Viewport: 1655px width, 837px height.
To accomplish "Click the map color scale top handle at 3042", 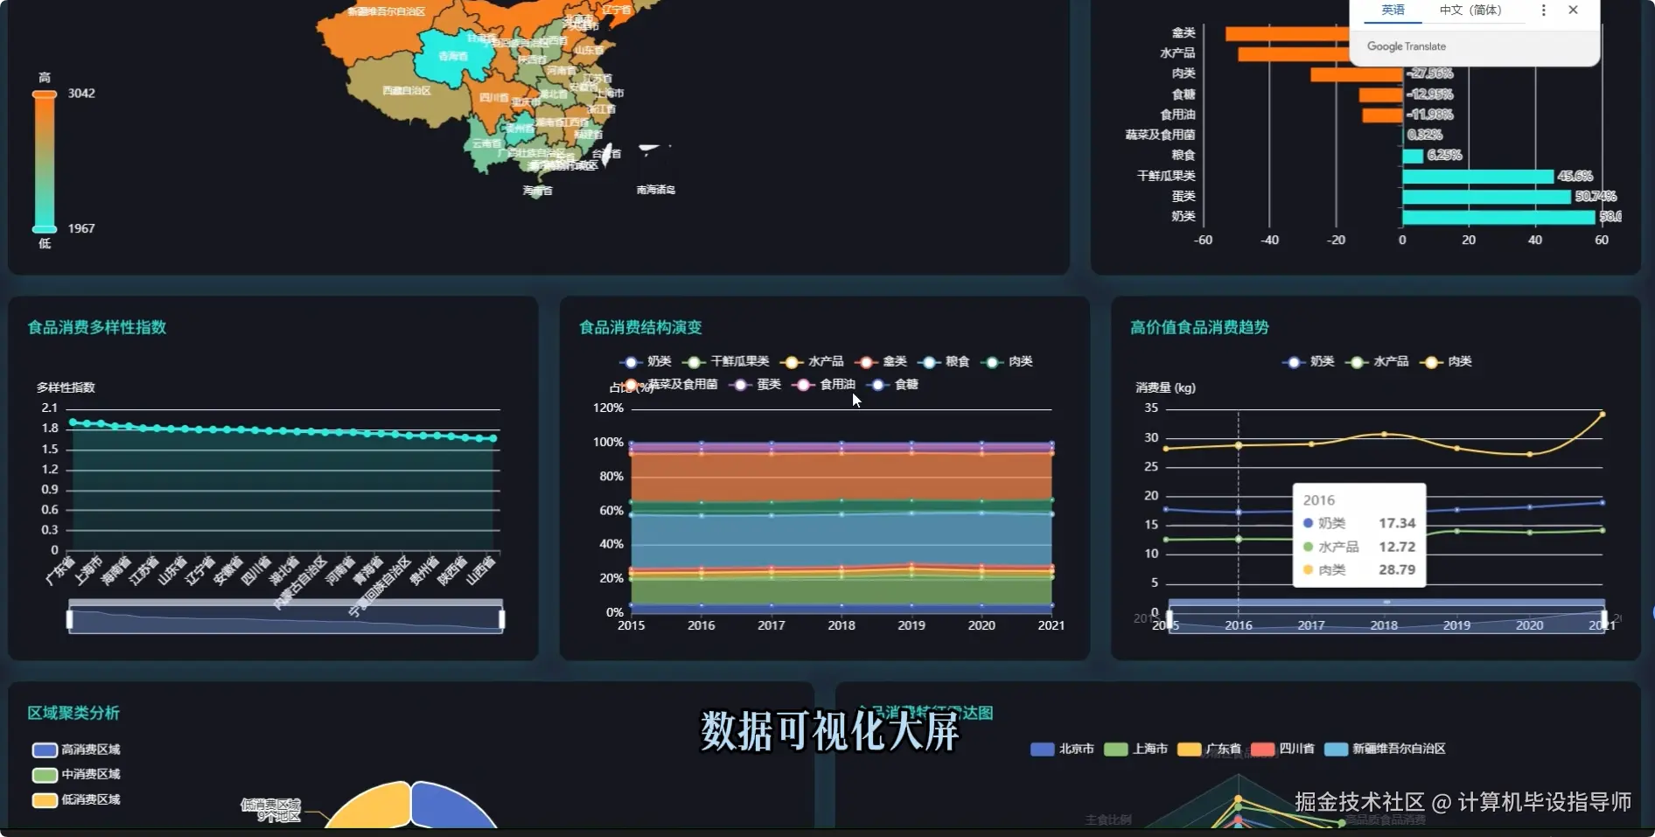I will pos(45,94).
